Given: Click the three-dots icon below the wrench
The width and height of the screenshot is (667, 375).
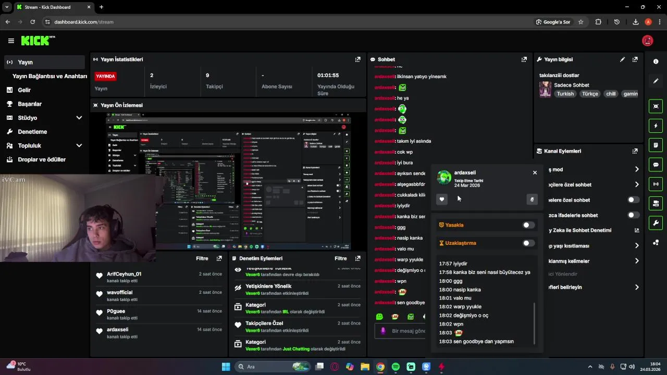Looking at the screenshot, I should click(656, 242).
